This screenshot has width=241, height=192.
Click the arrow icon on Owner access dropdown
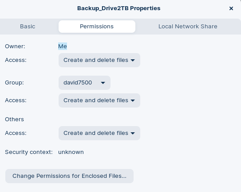133,60
